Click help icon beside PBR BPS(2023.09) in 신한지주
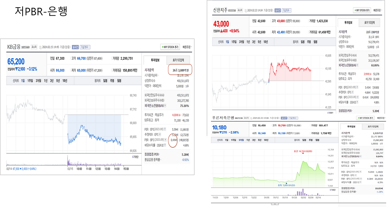388x207 pixels. pyautogui.click(x=358, y=97)
